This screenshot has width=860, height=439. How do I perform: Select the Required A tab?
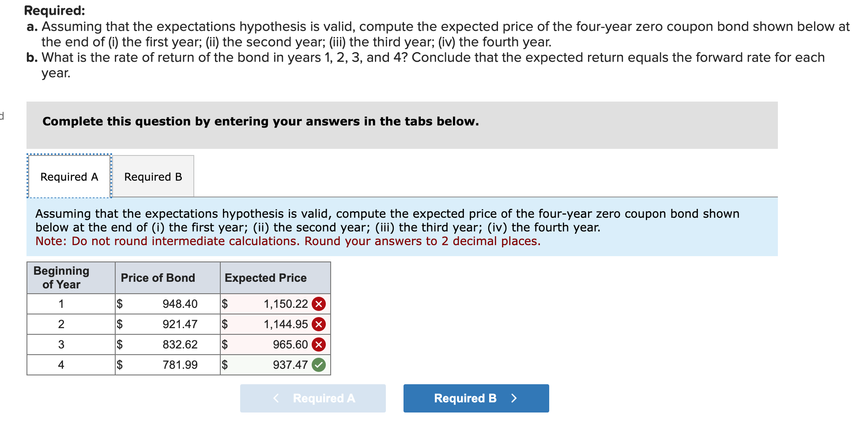[69, 176]
